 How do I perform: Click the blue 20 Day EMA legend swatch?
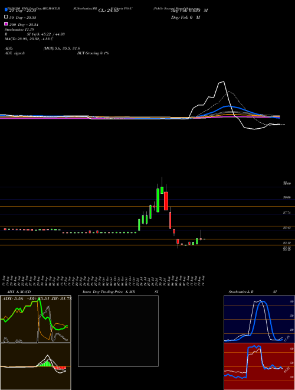(x=6, y=9)
